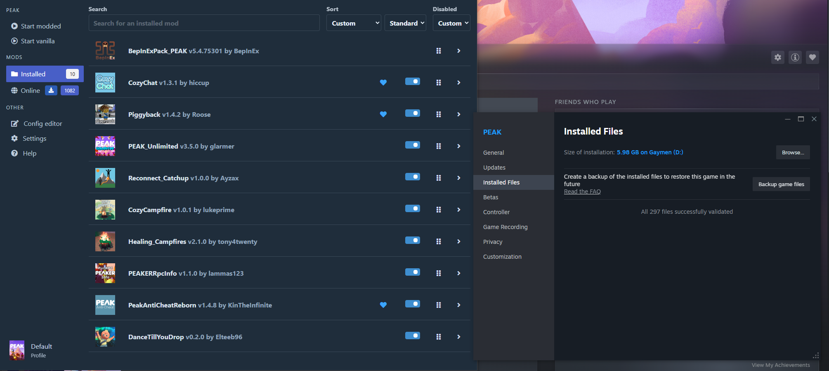This screenshot has width=829, height=371.
Task: Open Help in the mod manager sidebar
Action: 24,153
